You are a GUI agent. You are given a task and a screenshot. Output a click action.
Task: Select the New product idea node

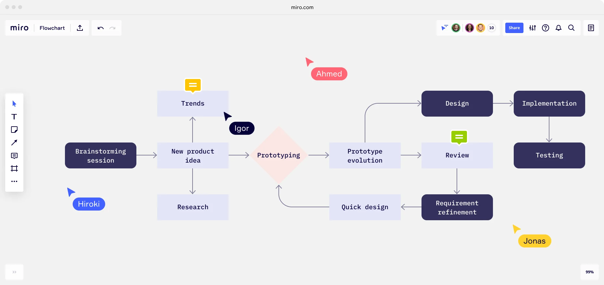[x=193, y=155]
